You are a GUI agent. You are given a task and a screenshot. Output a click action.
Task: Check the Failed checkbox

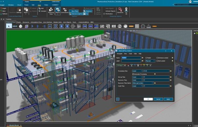click(x=146, y=58)
